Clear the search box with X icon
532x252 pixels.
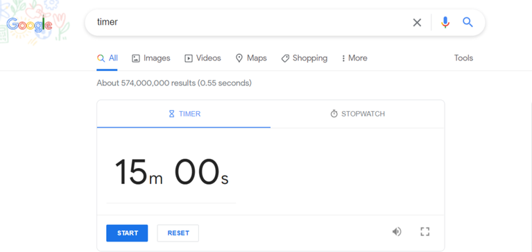click(x=417, y=23)
